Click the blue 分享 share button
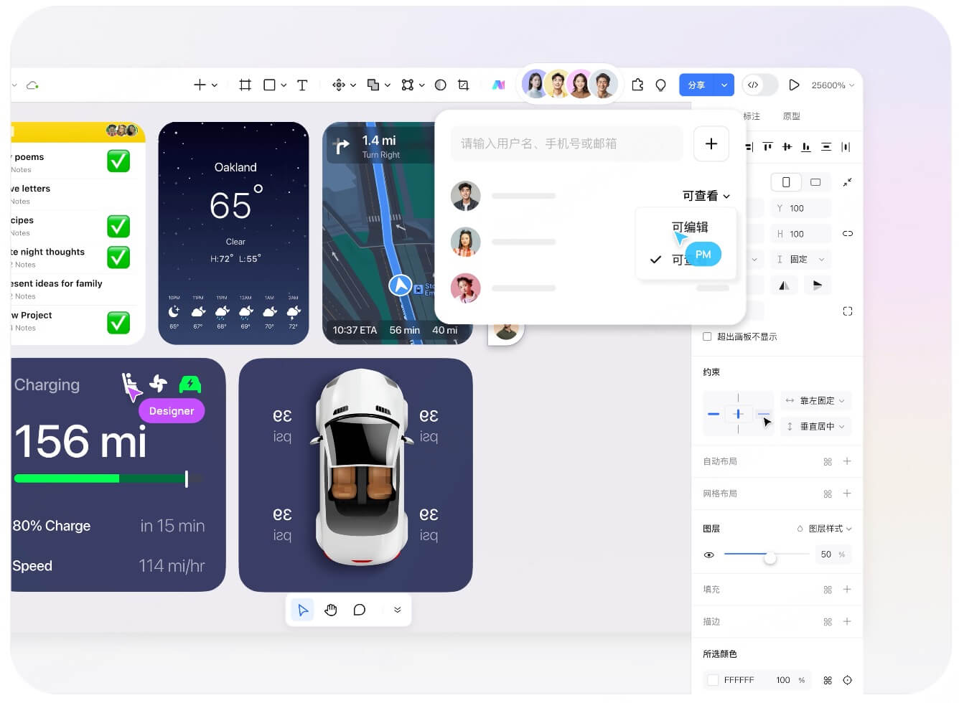This screenshot has width=959, height=703. pos(697,85)
